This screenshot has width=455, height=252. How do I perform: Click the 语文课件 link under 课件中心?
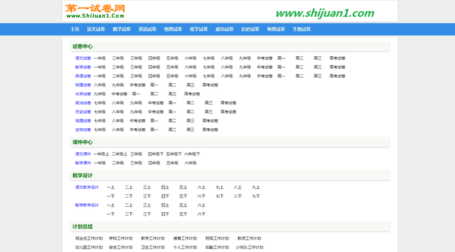83,154
